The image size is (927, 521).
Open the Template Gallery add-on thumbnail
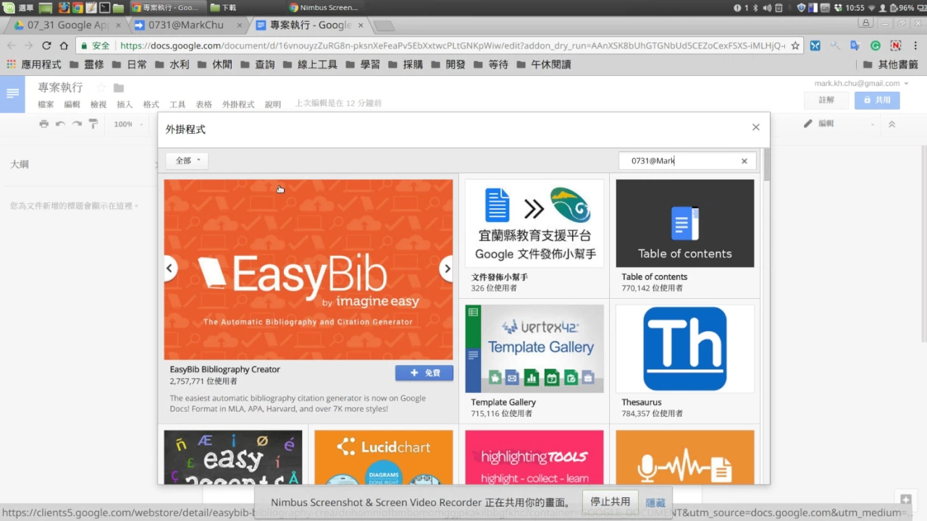(x=534, y=349)
